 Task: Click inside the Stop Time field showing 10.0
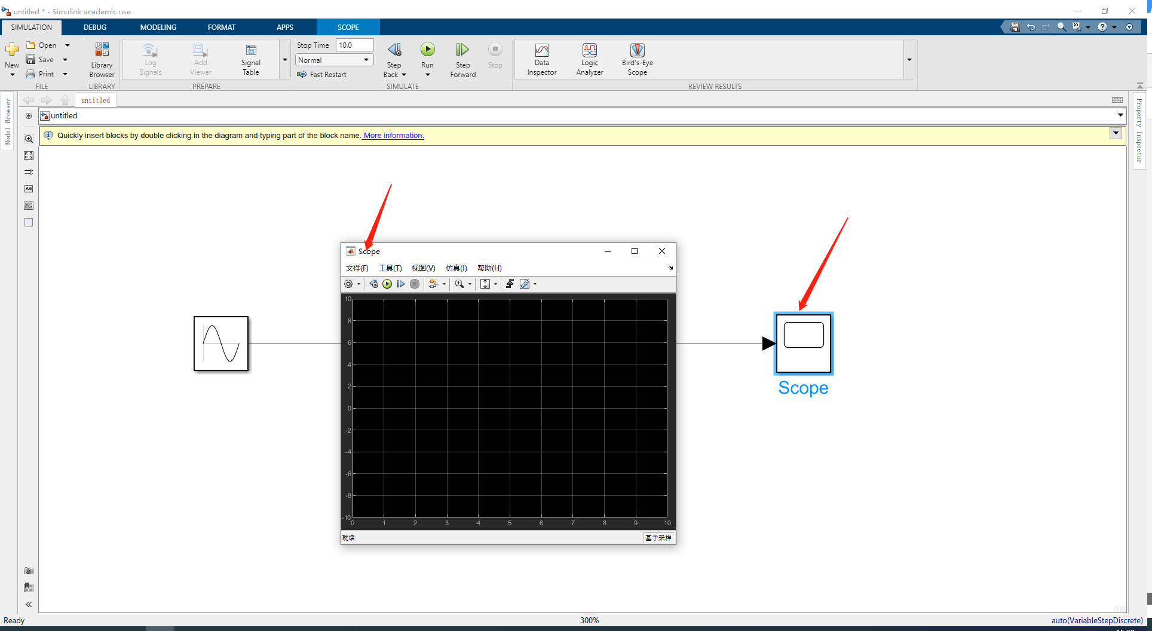pyautogui.click(x=354, y=44)
